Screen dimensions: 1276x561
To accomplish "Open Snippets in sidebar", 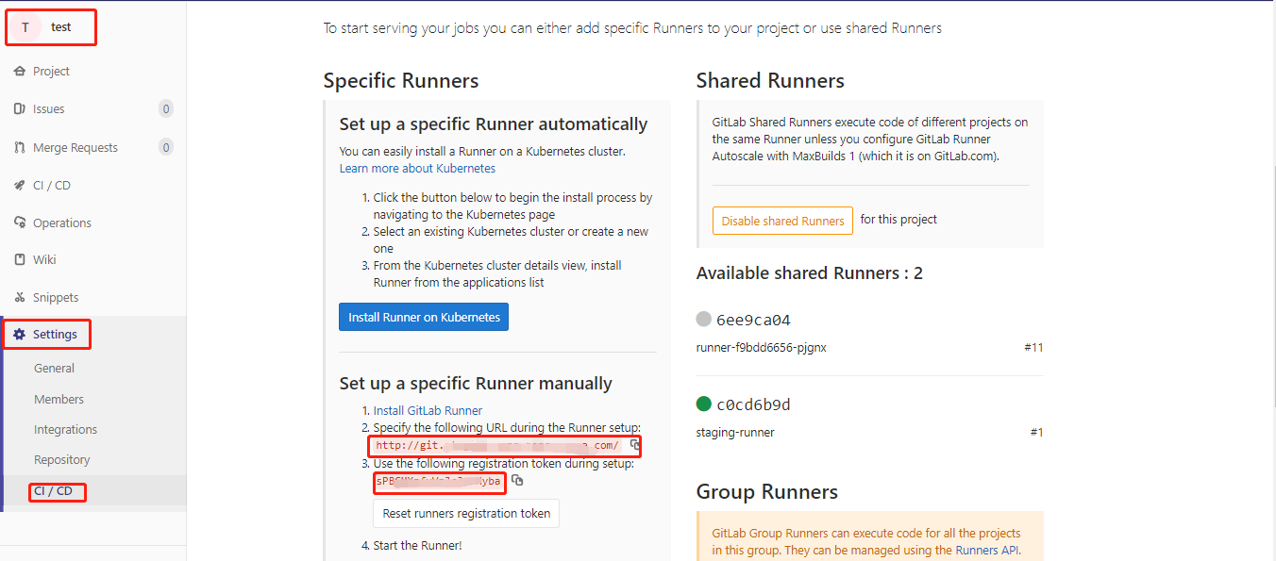I will 56,298.
